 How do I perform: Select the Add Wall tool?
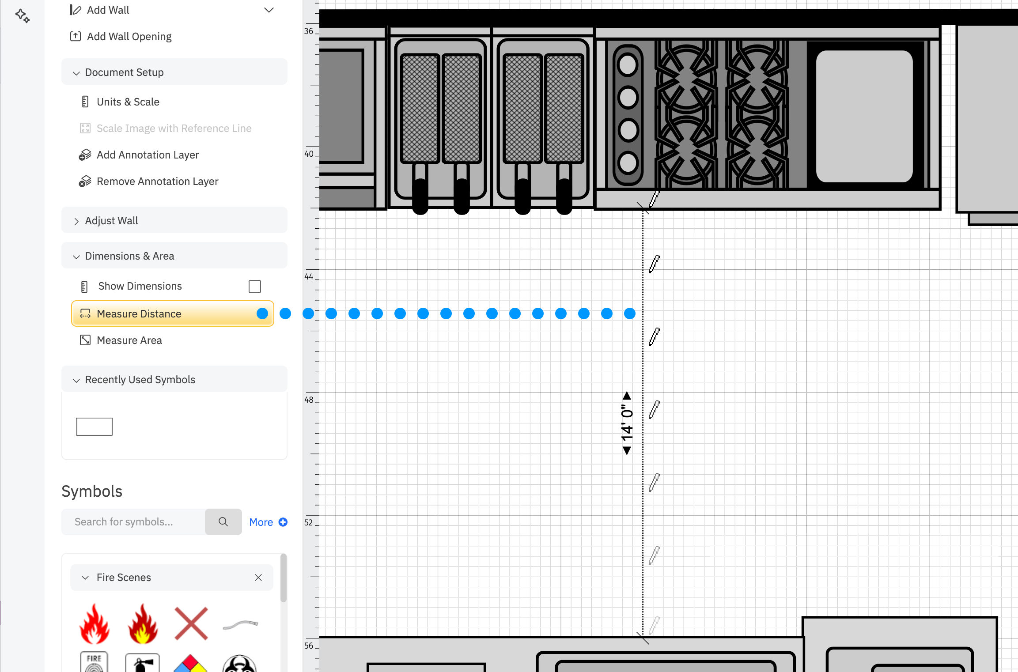point(108,10)
